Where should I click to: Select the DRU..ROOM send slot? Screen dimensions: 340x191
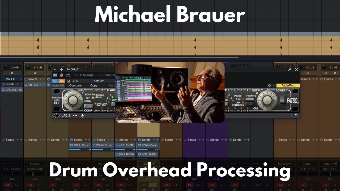click(x=125, y=154)
